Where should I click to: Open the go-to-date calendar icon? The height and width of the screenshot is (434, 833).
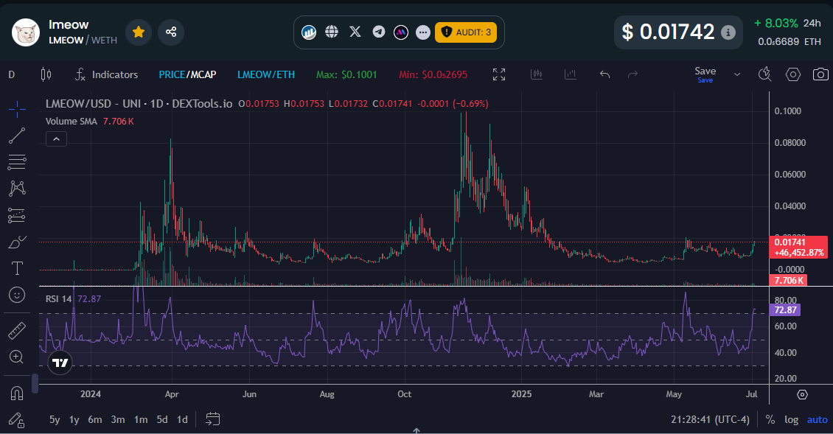click(x=213, y=419)
